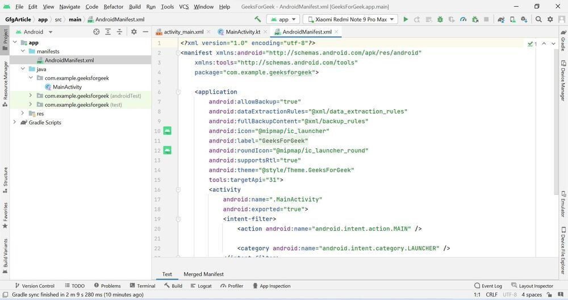Switch to the MainActivity.kt editor tab
568x300 pixels.
click(243, 32)
